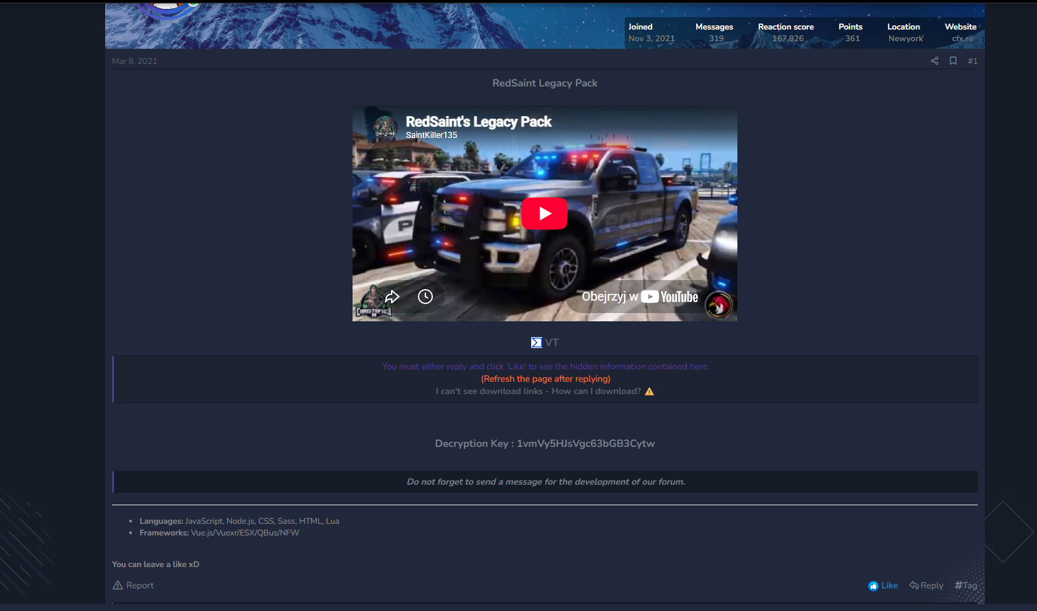The height and width of the screenshot is (611, 1037).
Task: Click the Messages count 319
Action: 716,38
